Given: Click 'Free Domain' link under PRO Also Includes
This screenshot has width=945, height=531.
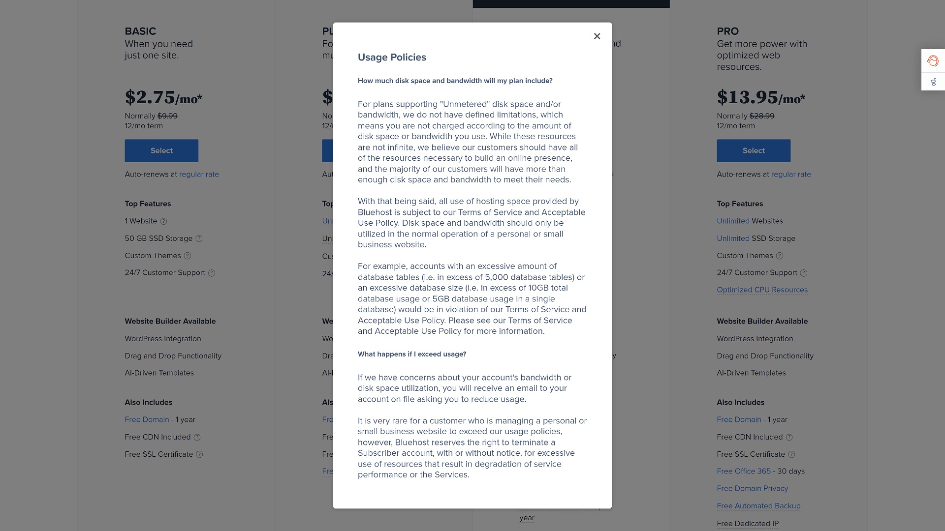Looking at the screenshot, I should [739, 419].
